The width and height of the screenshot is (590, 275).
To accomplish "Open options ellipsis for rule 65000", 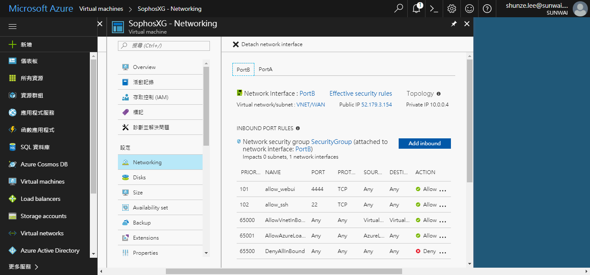I will pyautogui.click(x=443, y=221).
